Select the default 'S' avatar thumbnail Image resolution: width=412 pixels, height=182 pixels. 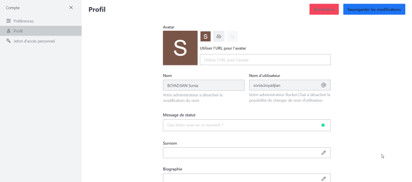coord(205,36)
